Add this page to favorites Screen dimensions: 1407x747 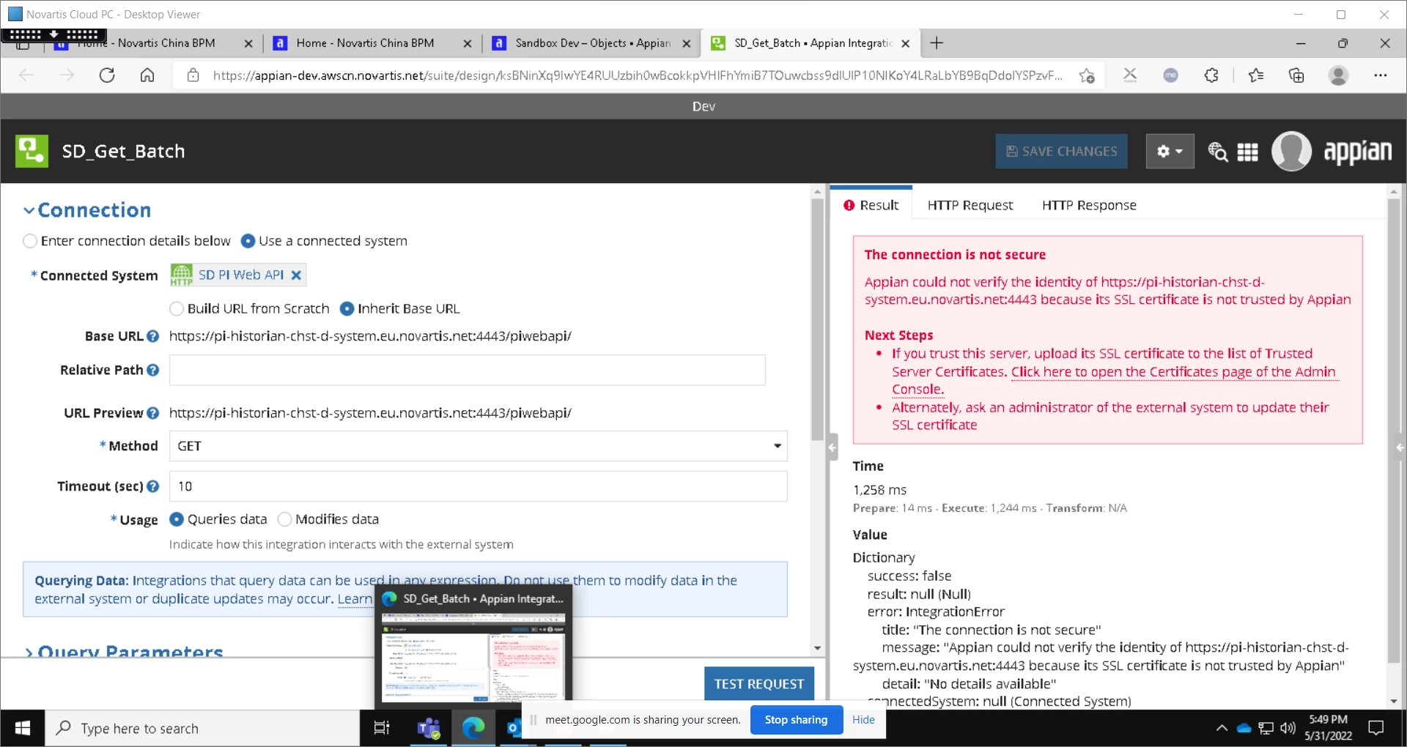1086,75
